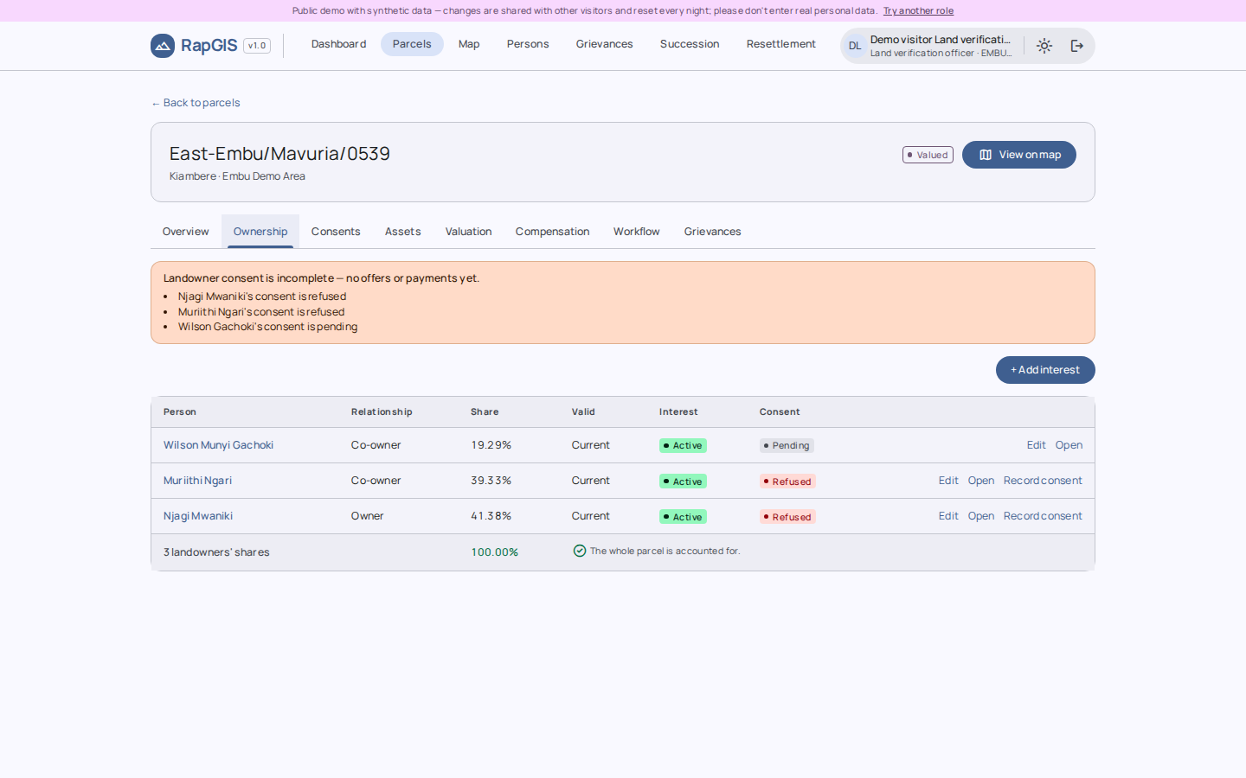Edit Wilson Munyi Gachoki's interest
Image resolution: width=1246 pixels, height=778 pixels.
pyautogui.click(x=1037, y=445)
